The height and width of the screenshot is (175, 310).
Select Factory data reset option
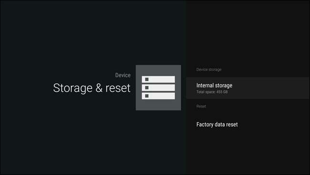pos(248,124)
